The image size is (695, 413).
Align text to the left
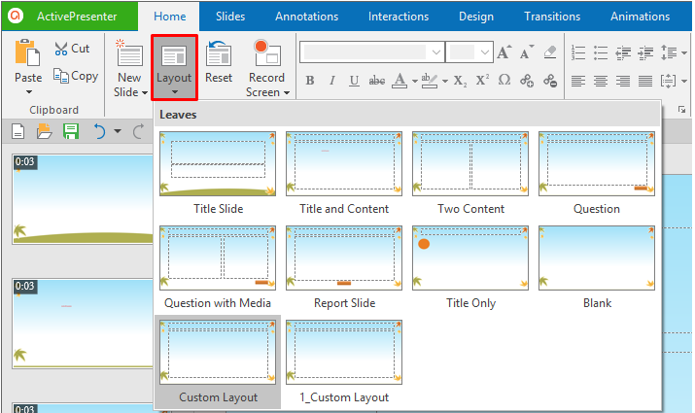(578, 81)
